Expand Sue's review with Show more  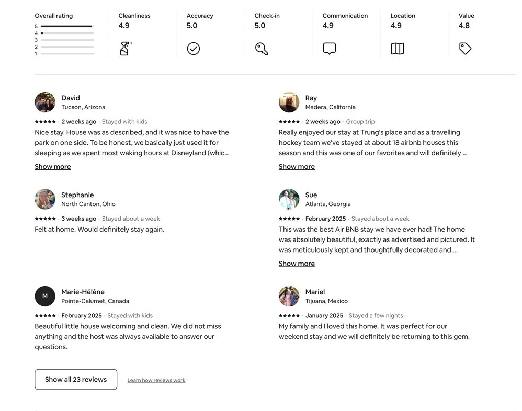point(297,264)
